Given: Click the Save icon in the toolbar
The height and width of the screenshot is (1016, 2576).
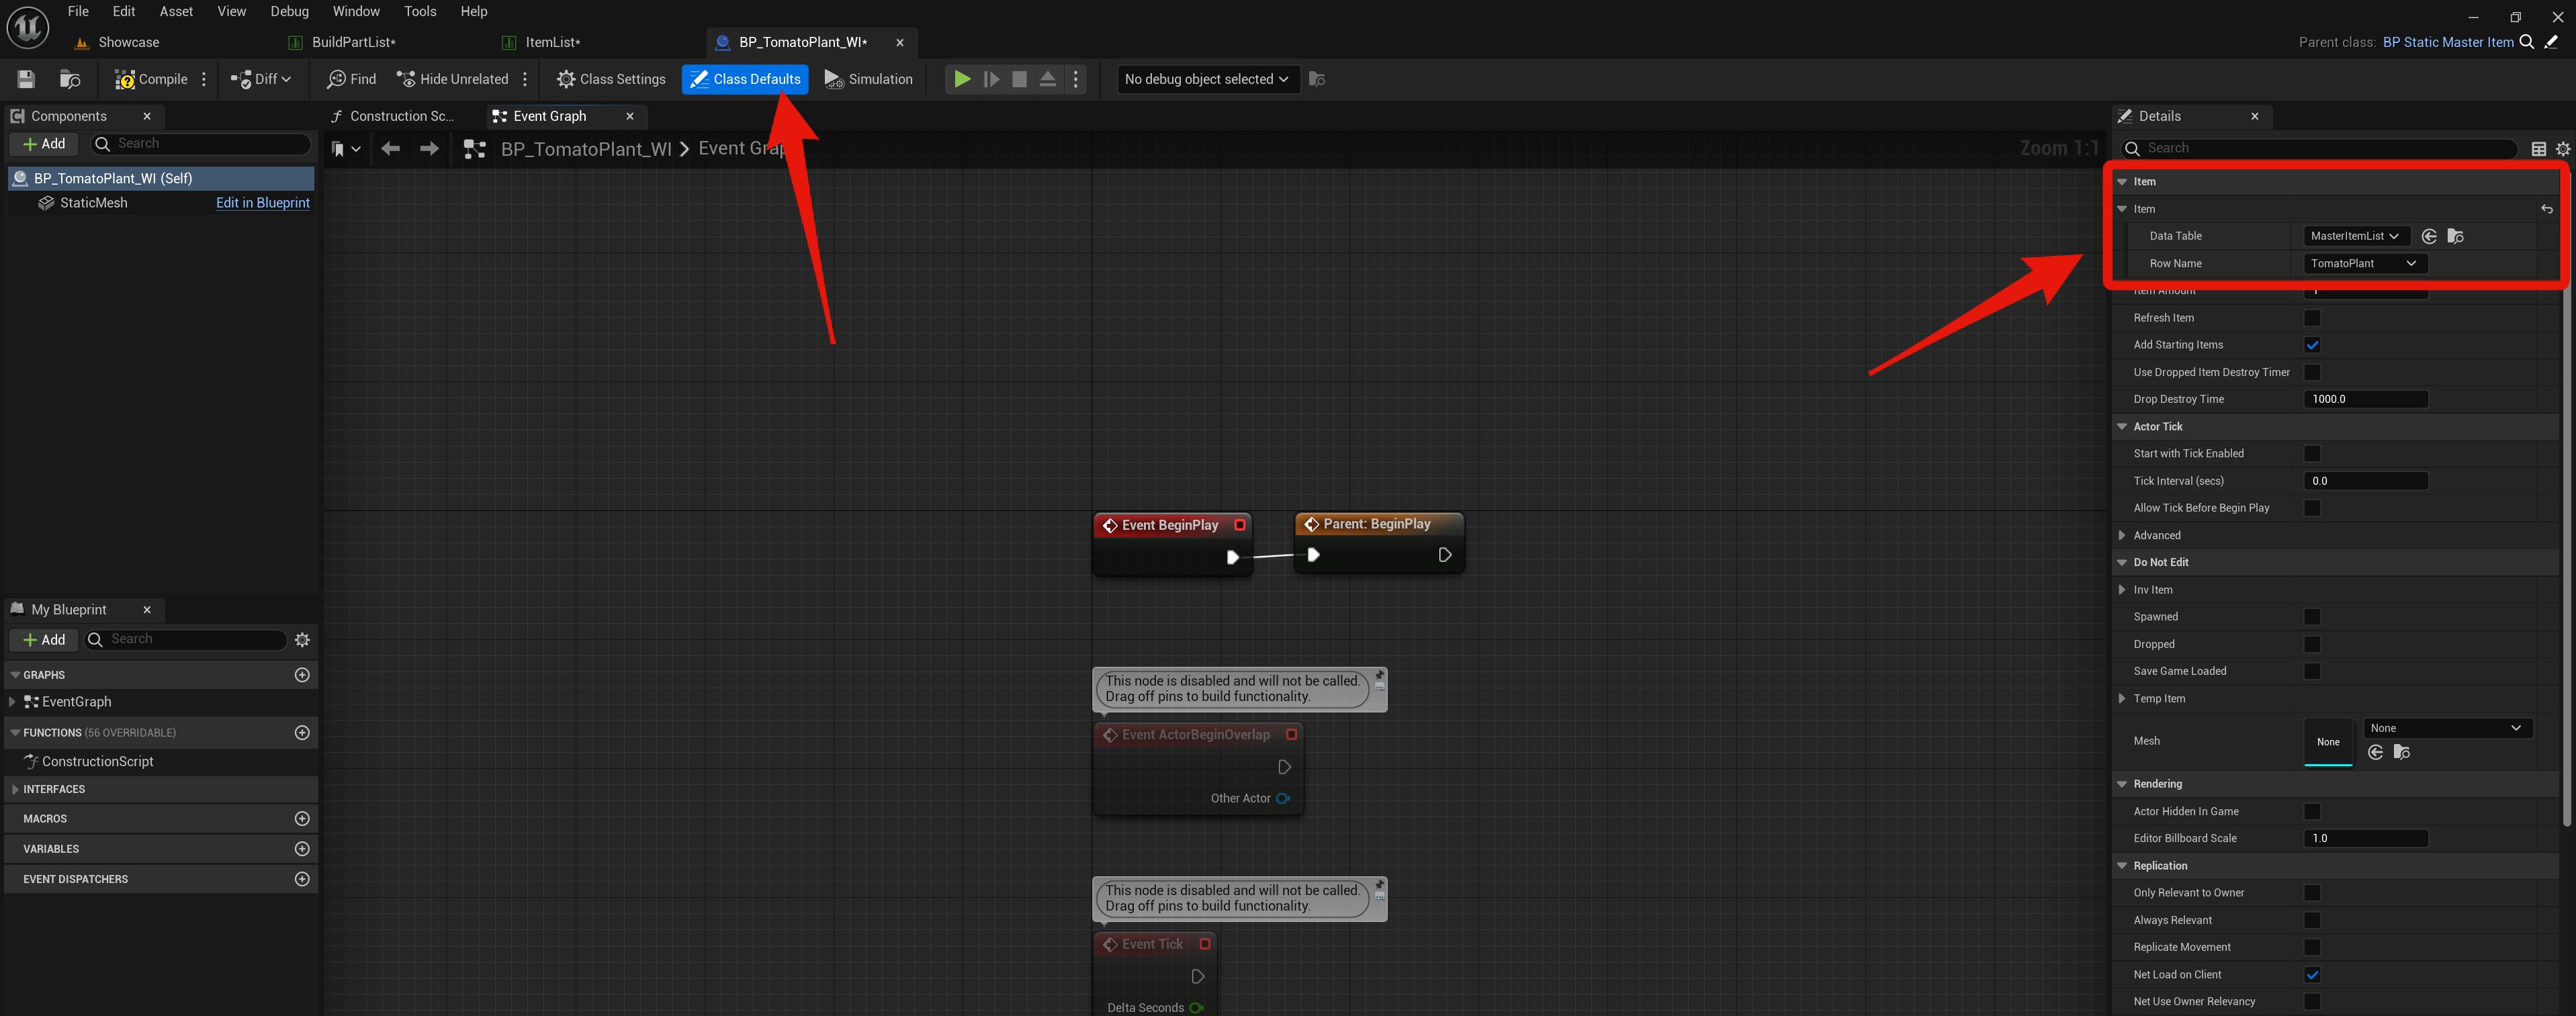Looking at the screenshot, I should (26, 79).
